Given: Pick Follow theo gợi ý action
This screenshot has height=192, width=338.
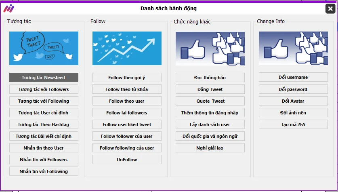Looking at the screenshot, I should [x=127, y=78].
